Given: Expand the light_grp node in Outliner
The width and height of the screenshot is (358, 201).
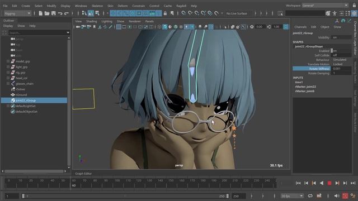Looking at the screenshot, I should pyautogui.click(x=8, y=67).
